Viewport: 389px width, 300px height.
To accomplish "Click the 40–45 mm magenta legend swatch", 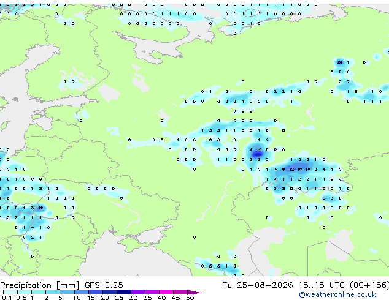I will (166, 292).
